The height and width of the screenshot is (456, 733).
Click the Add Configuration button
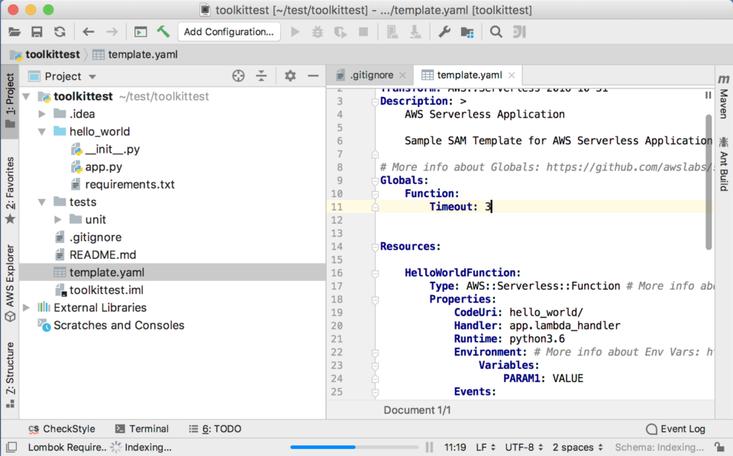[x=228, y=32]
